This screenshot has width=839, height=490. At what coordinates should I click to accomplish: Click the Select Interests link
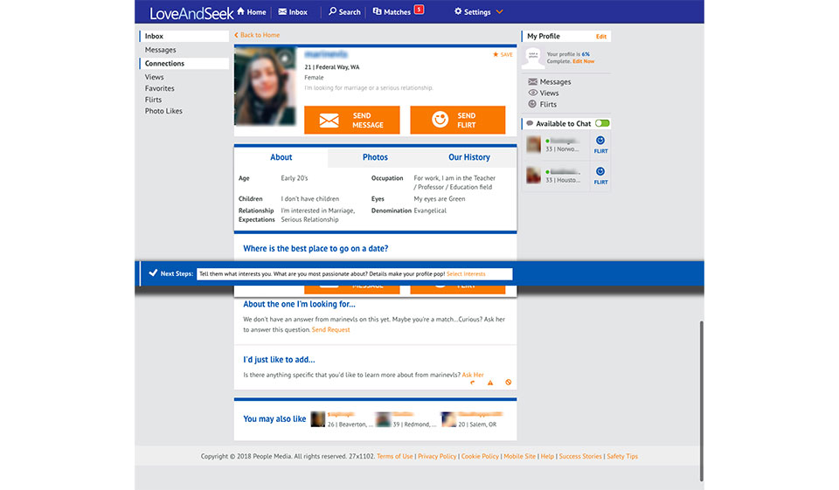[466, 273]
